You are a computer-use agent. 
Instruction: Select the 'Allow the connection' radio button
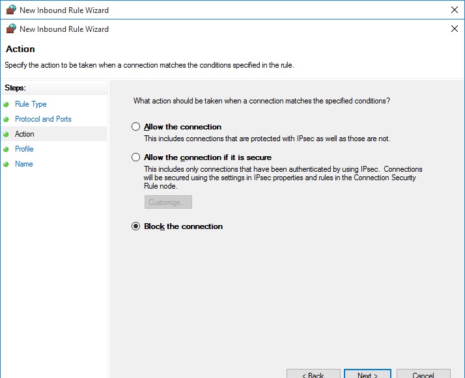pos(135,127)
